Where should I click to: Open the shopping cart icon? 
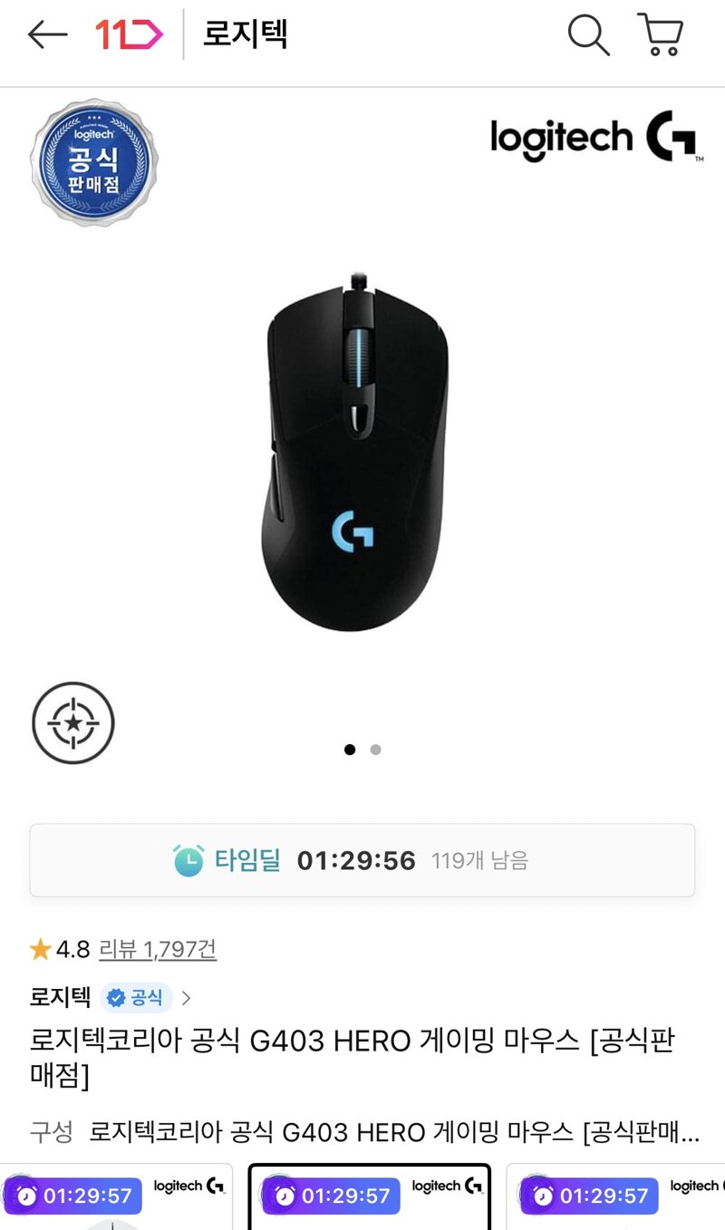click(x=661, y=35)
